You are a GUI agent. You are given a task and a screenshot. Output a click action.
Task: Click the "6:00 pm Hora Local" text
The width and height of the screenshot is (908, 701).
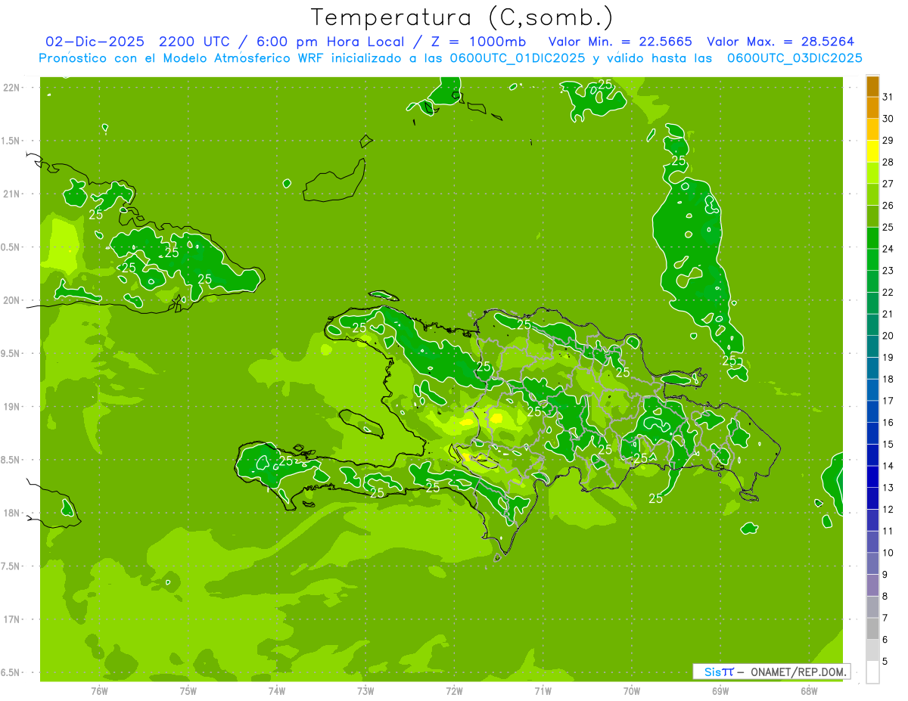click(x=332, y=42)
